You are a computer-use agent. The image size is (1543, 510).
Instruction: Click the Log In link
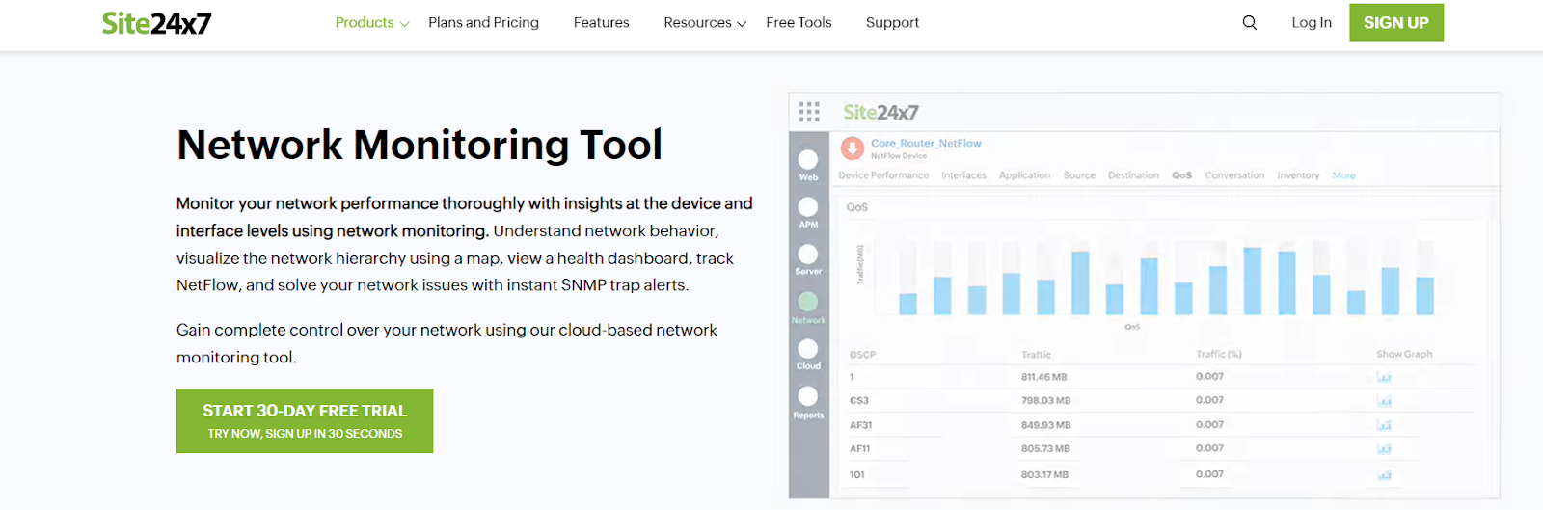pos(1312,22)
